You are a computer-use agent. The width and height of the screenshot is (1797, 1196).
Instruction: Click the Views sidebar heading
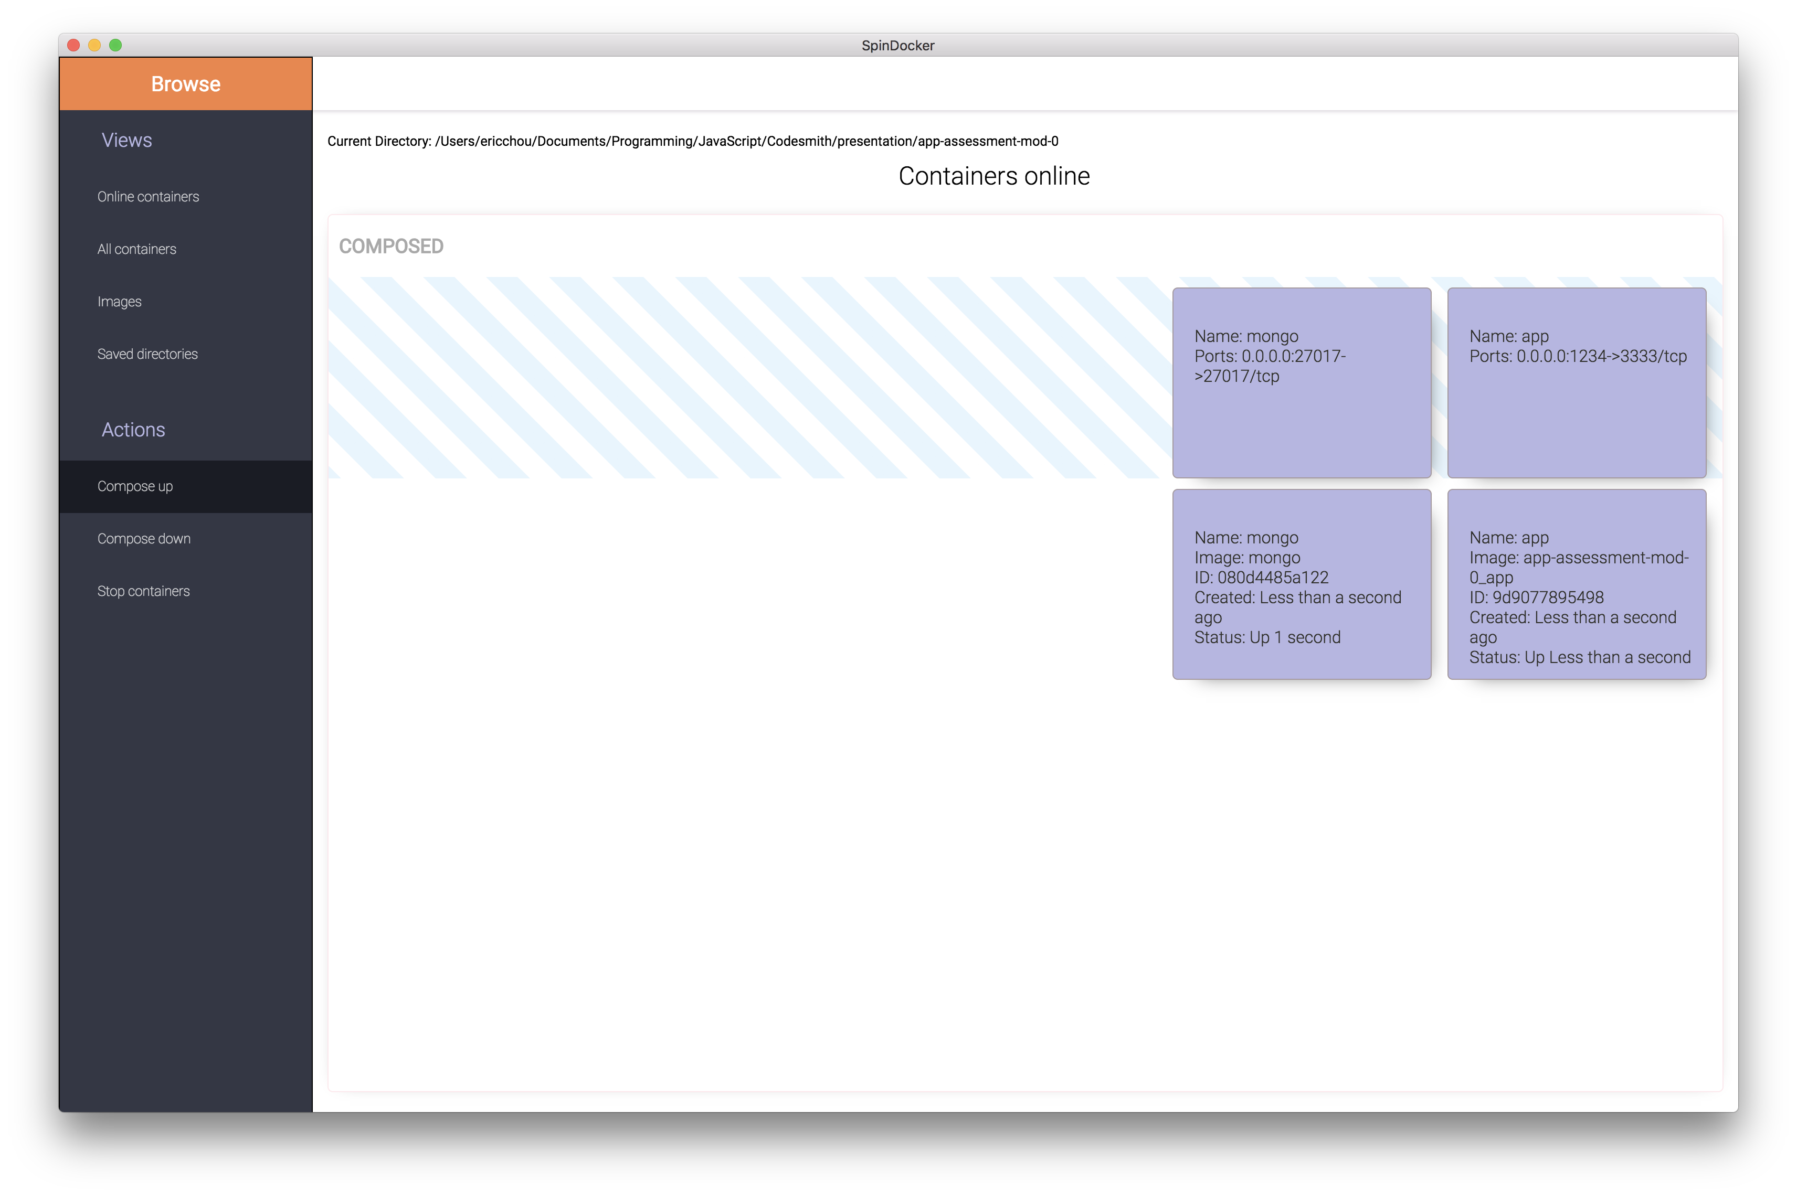[126, 141]
